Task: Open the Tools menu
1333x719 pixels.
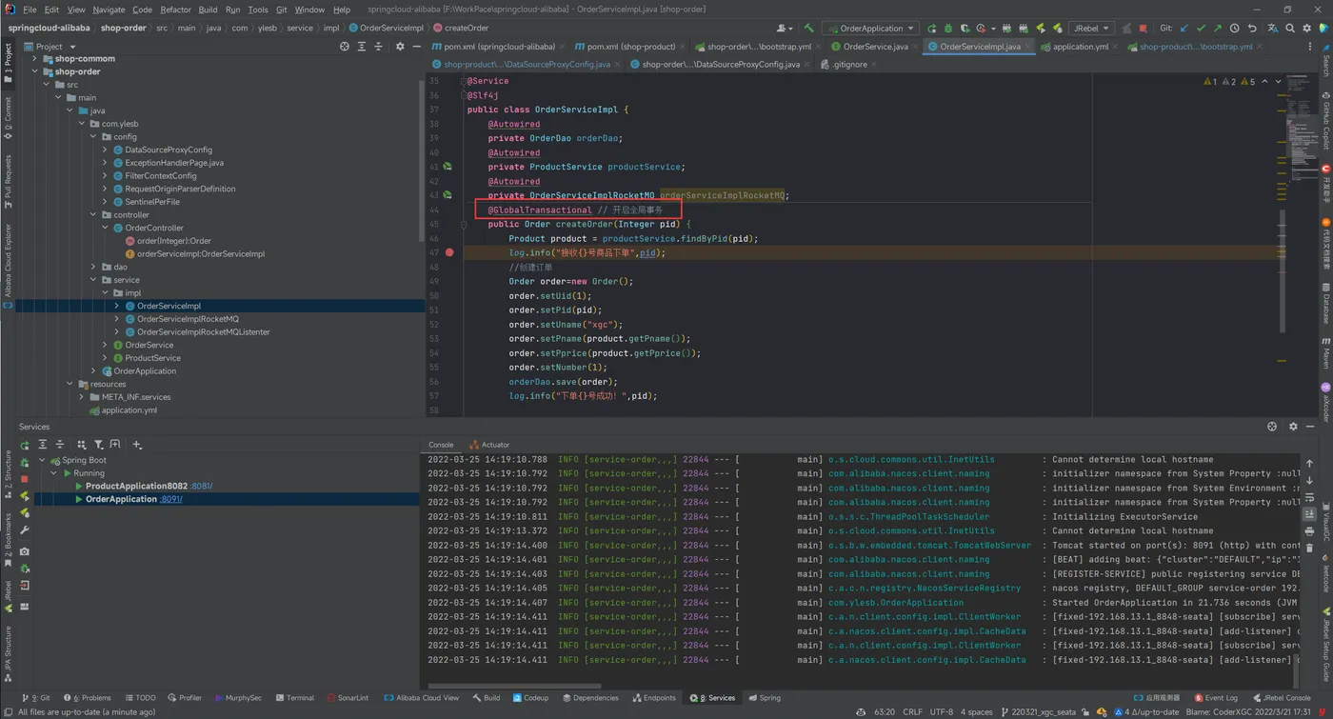Action: tap(257, 10)
